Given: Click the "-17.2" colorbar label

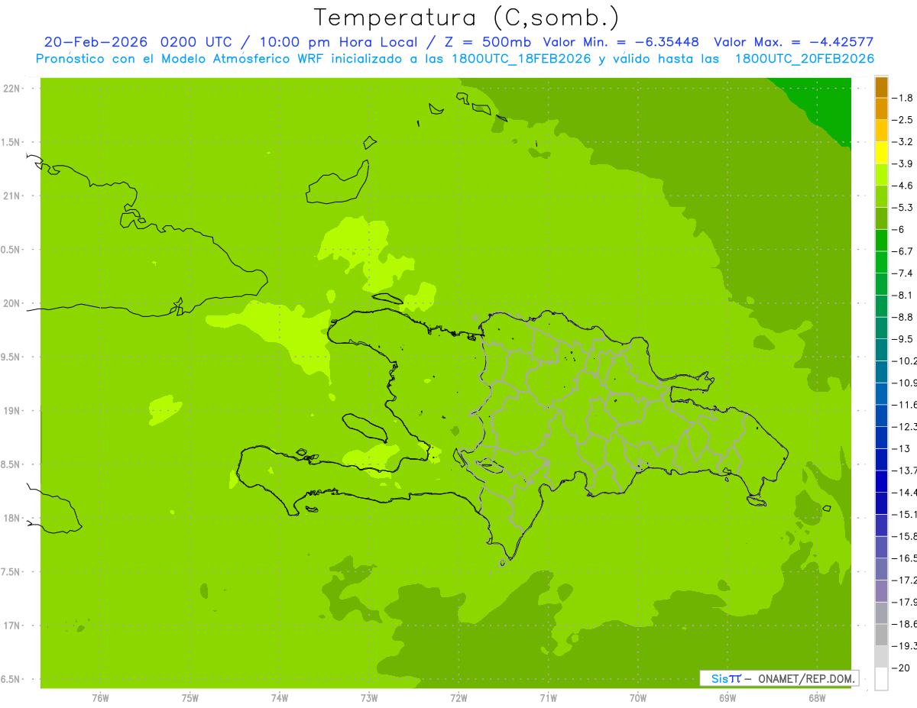Looking at the screenshot, I should (x=904, y=580).
